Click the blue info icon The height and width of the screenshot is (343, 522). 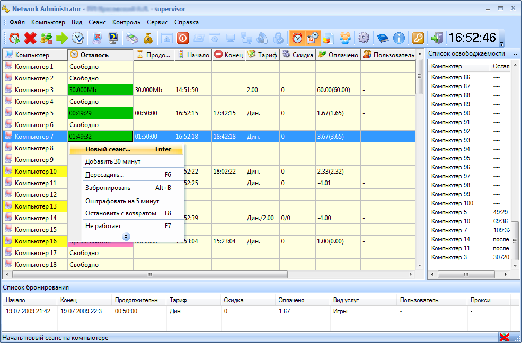[x=399, y=38]
